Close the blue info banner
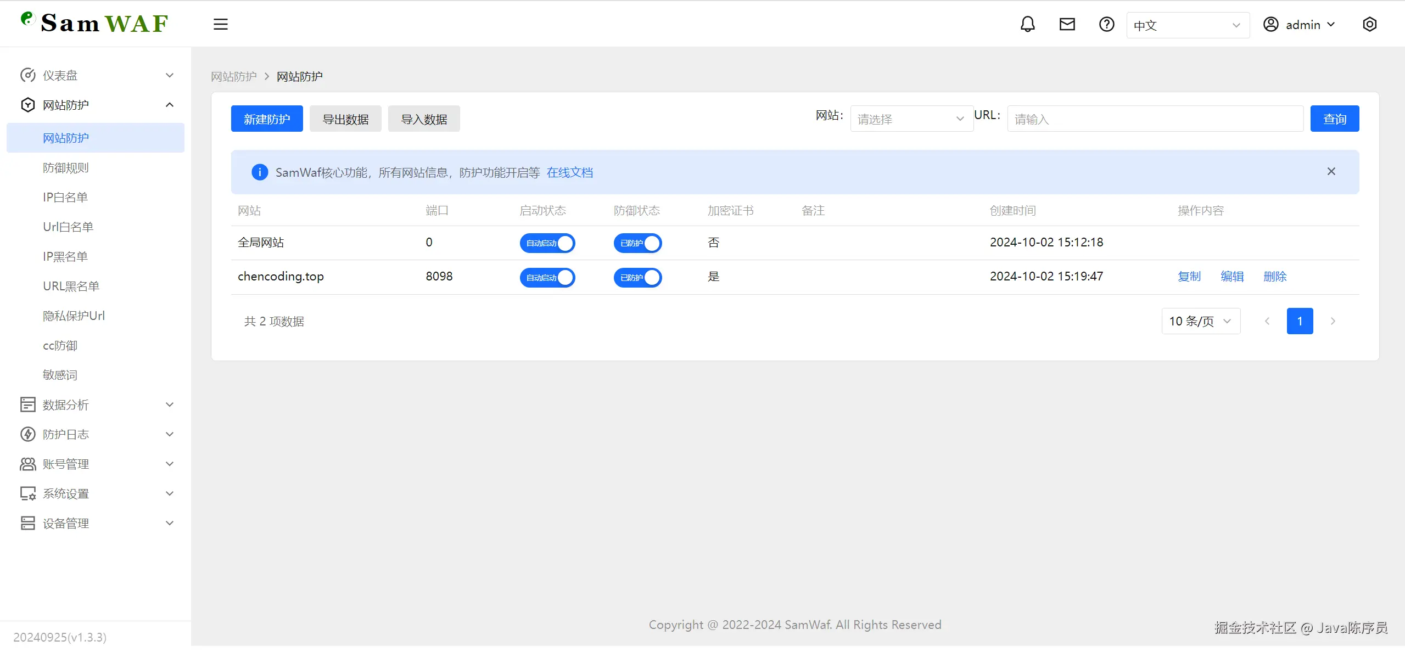Image resolution: width=1405 pixels, height=652 pixels. pyautogui.click(x=1331, y=172)
